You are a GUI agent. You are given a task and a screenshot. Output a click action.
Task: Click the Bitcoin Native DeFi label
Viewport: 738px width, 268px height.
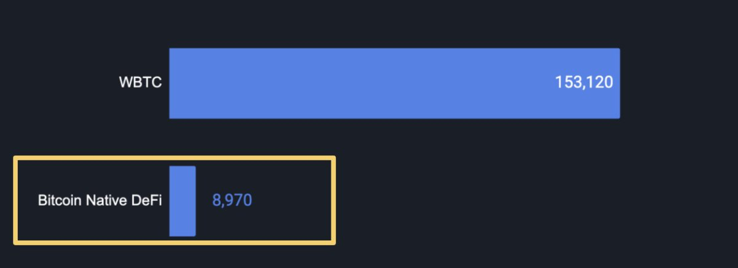(x=100, y=201)
